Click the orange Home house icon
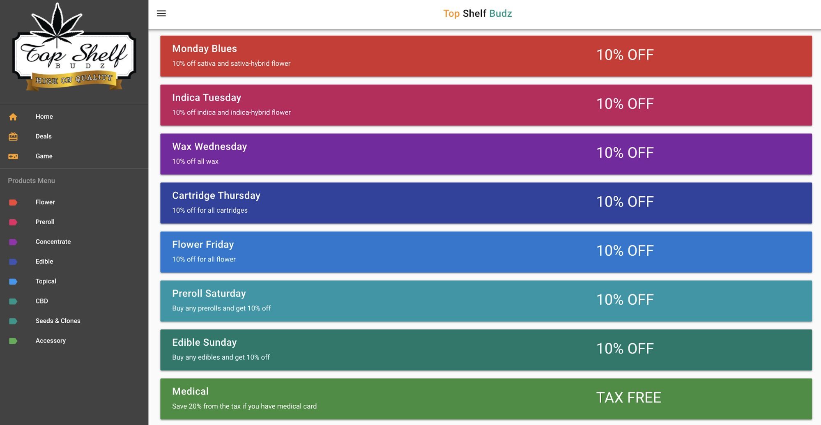Image resolution: width=821 pixels, height=425 pixels. 13,117
